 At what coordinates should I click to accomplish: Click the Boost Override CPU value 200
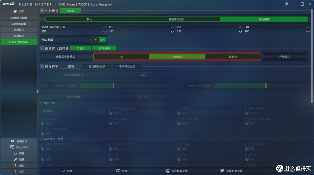point(44,31)
